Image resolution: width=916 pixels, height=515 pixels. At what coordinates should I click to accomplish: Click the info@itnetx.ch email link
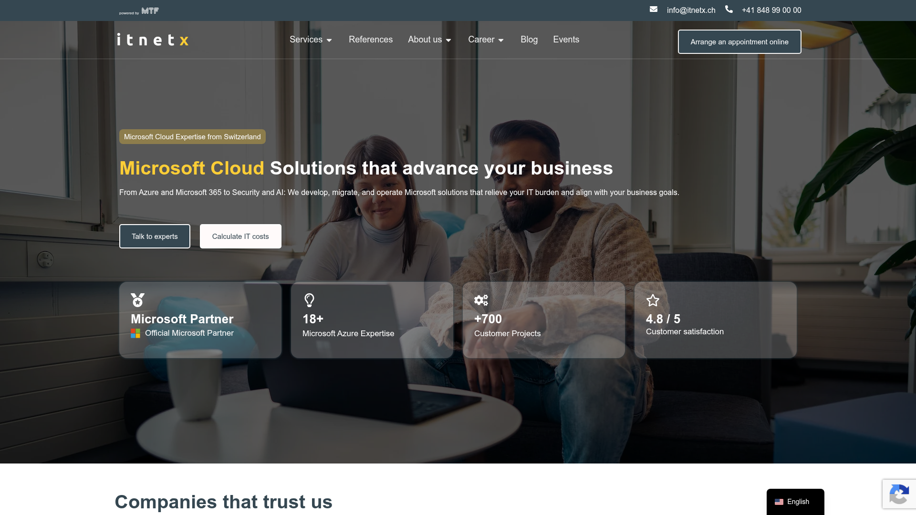tap(691, 10)
